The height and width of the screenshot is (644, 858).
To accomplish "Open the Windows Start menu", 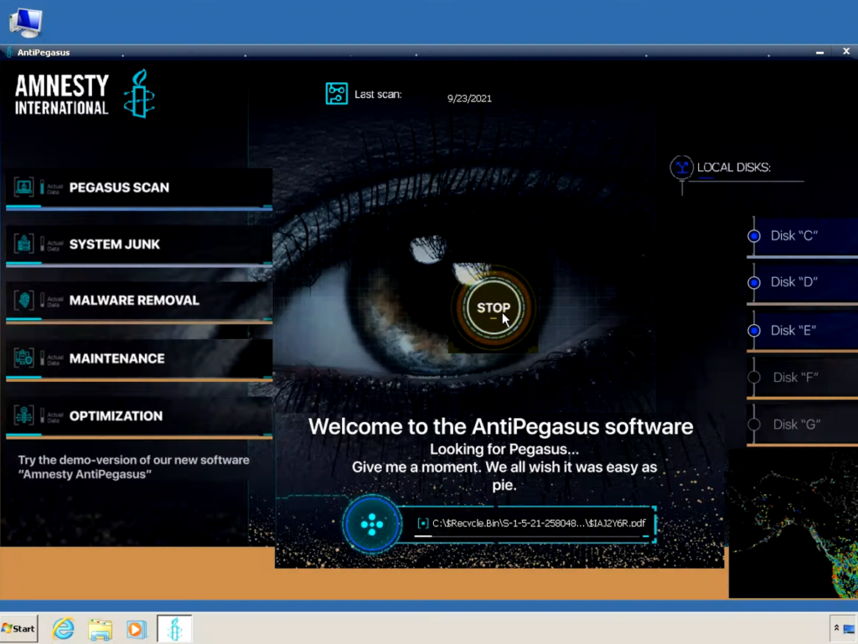I will click(x=19, y=628).
